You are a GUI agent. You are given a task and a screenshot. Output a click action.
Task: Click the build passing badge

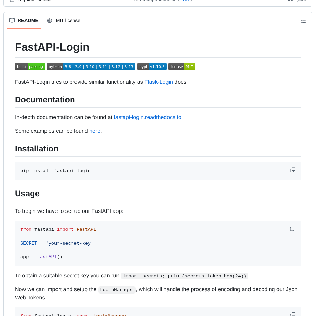[x=30, y=67]
